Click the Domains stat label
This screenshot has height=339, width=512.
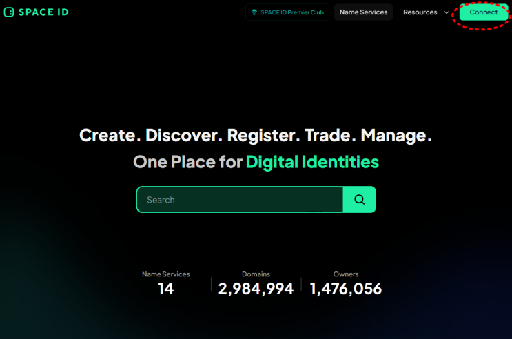256,274
